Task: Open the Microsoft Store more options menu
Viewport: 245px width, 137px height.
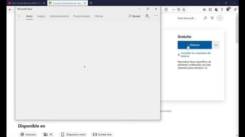Action: click(x=156, y=16)
